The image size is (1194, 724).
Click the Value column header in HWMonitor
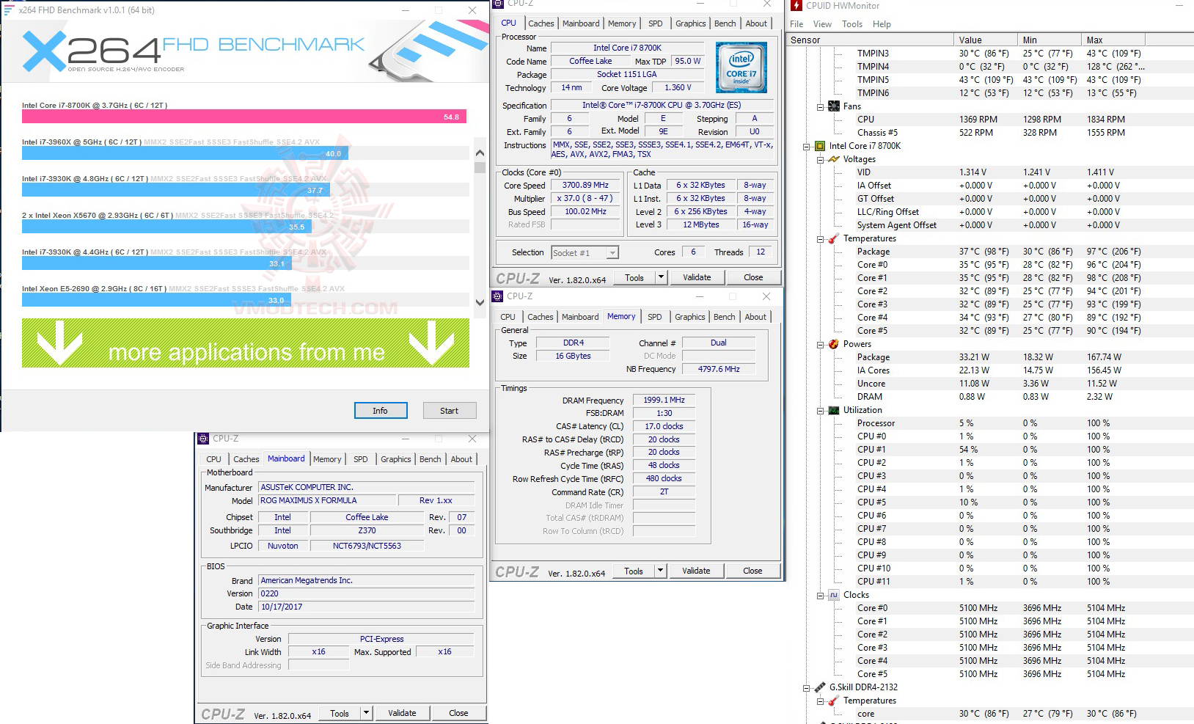coord(986,40)
